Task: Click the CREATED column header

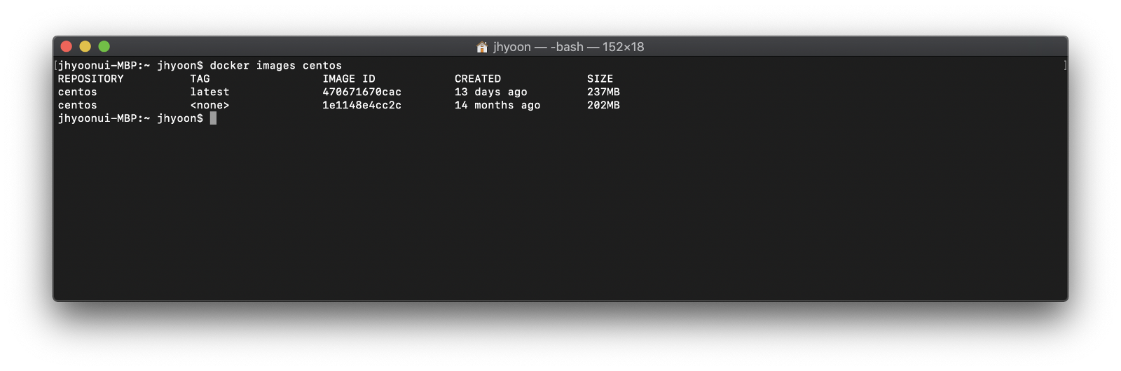Action: tap(478, 78)
